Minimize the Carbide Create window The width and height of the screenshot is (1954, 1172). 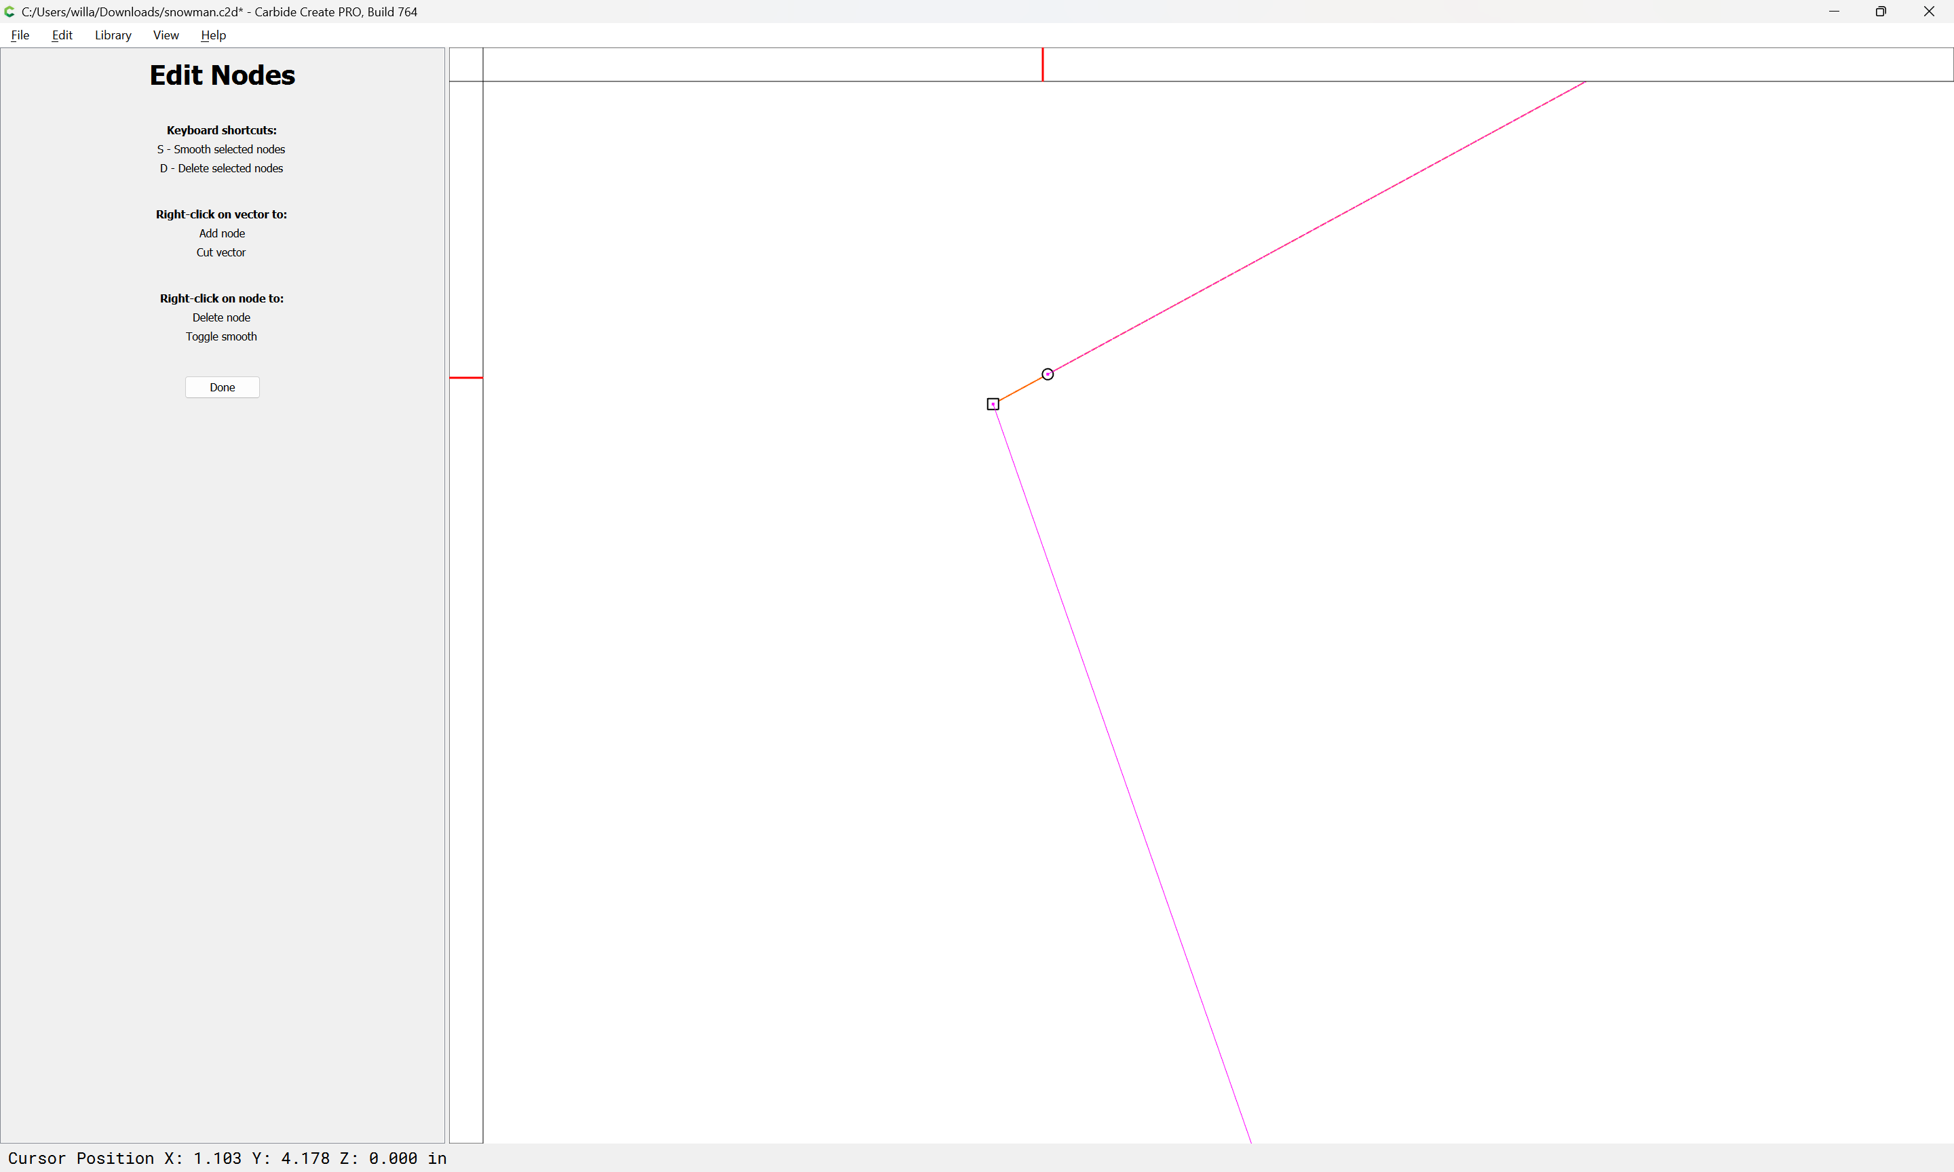click(1834, 12)
